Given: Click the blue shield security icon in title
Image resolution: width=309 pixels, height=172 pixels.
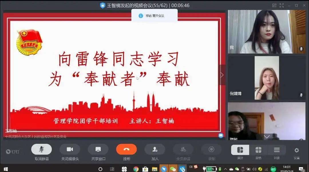Looking at the screenshot, I should coord(103,5).
